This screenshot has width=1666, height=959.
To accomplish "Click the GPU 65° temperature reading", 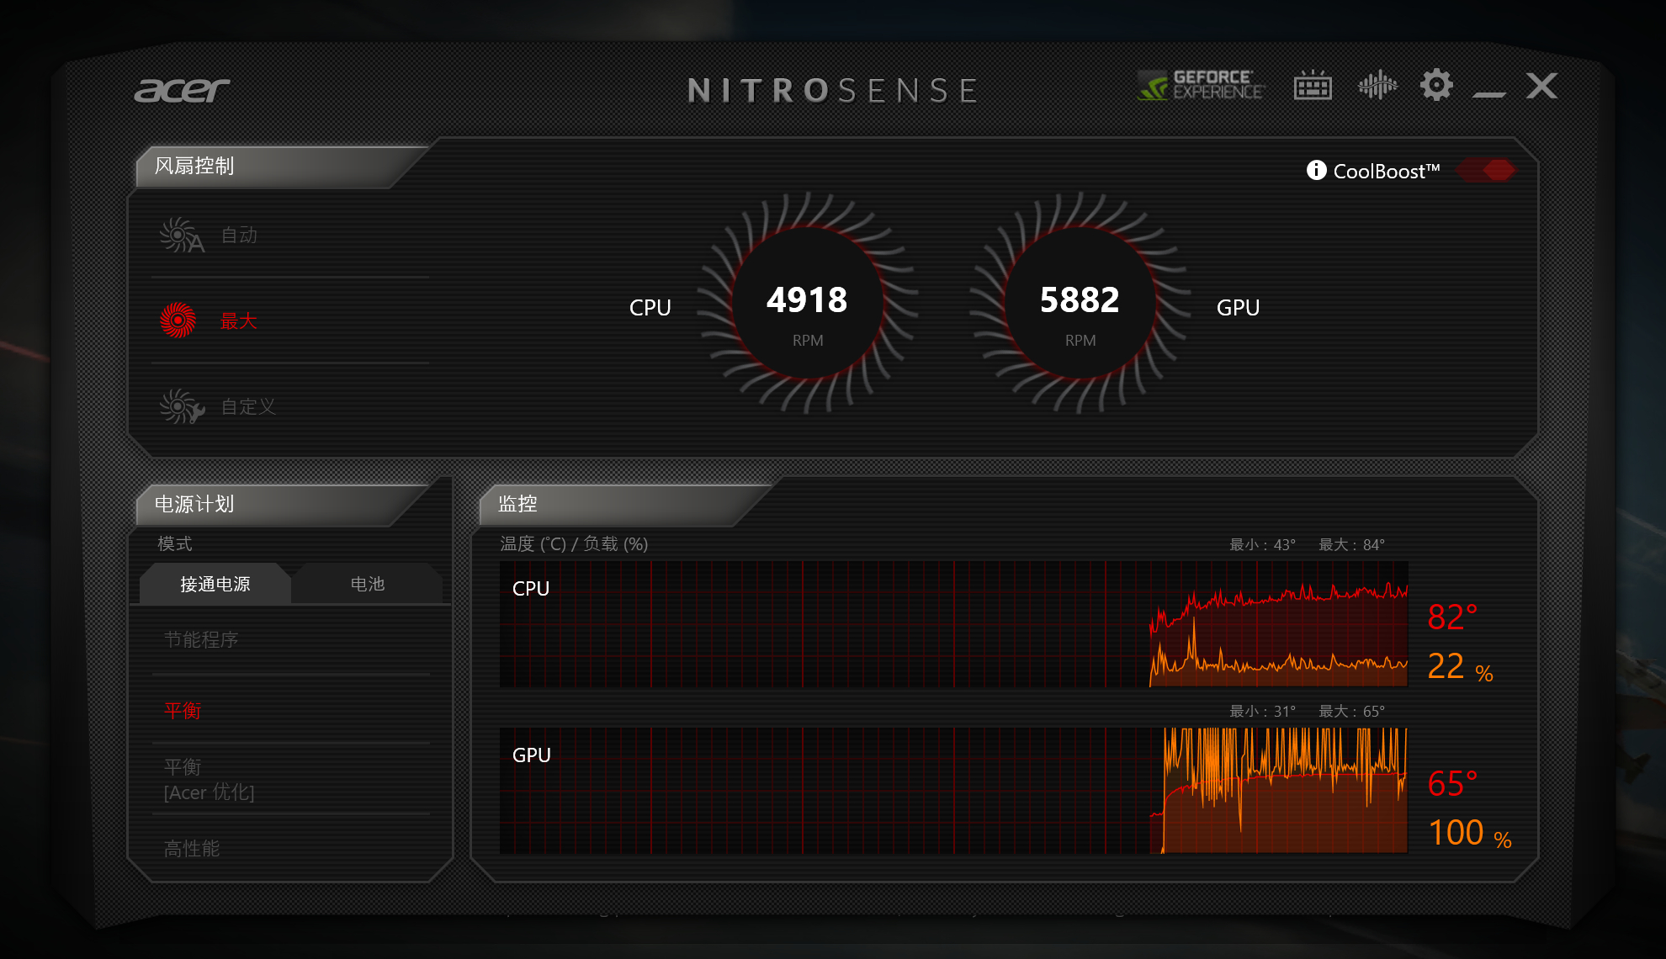I will (x=1452, y=784).
